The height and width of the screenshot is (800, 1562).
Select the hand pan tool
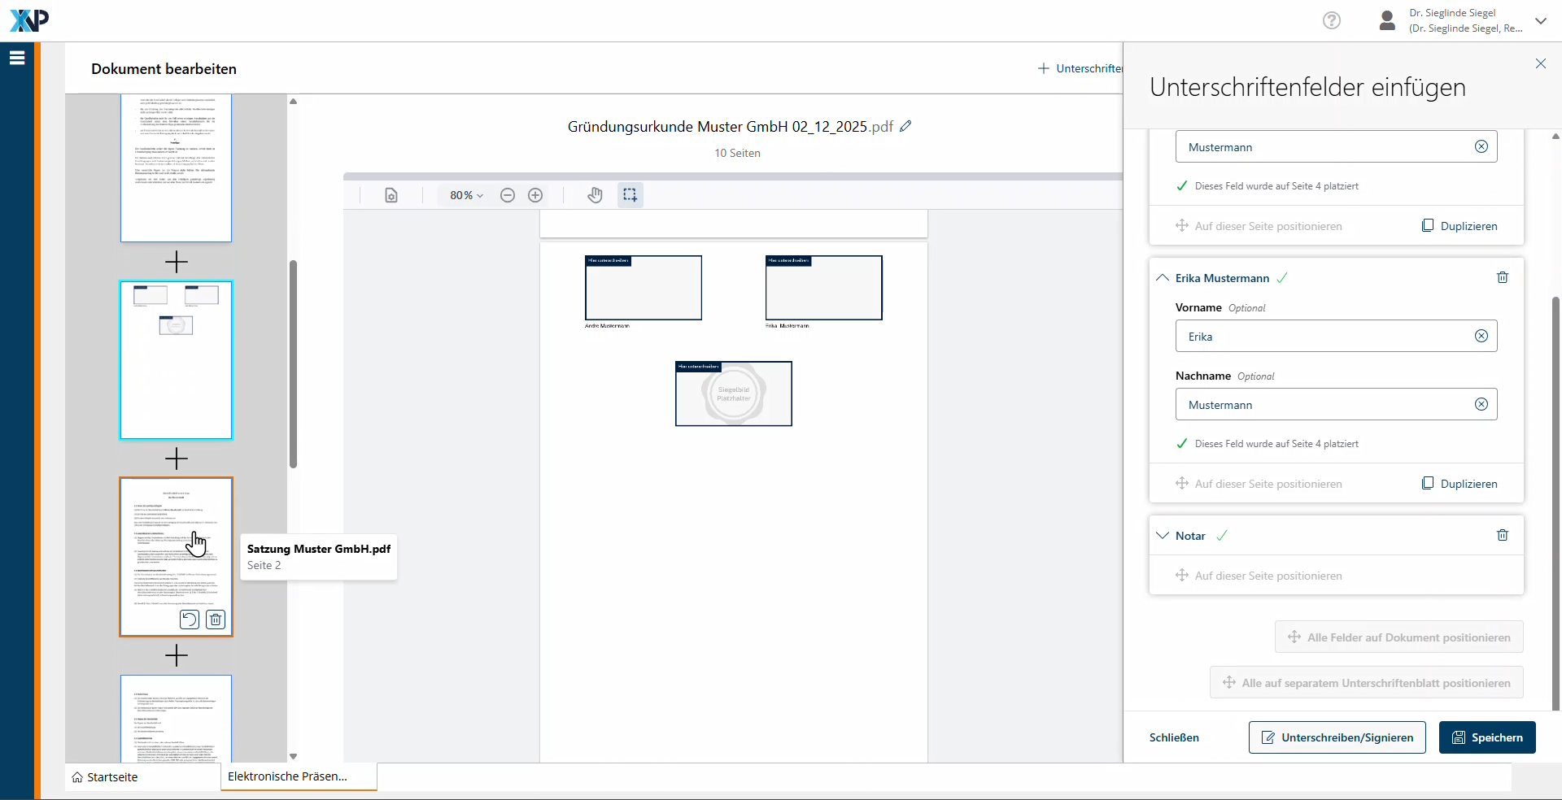point(596,195)
